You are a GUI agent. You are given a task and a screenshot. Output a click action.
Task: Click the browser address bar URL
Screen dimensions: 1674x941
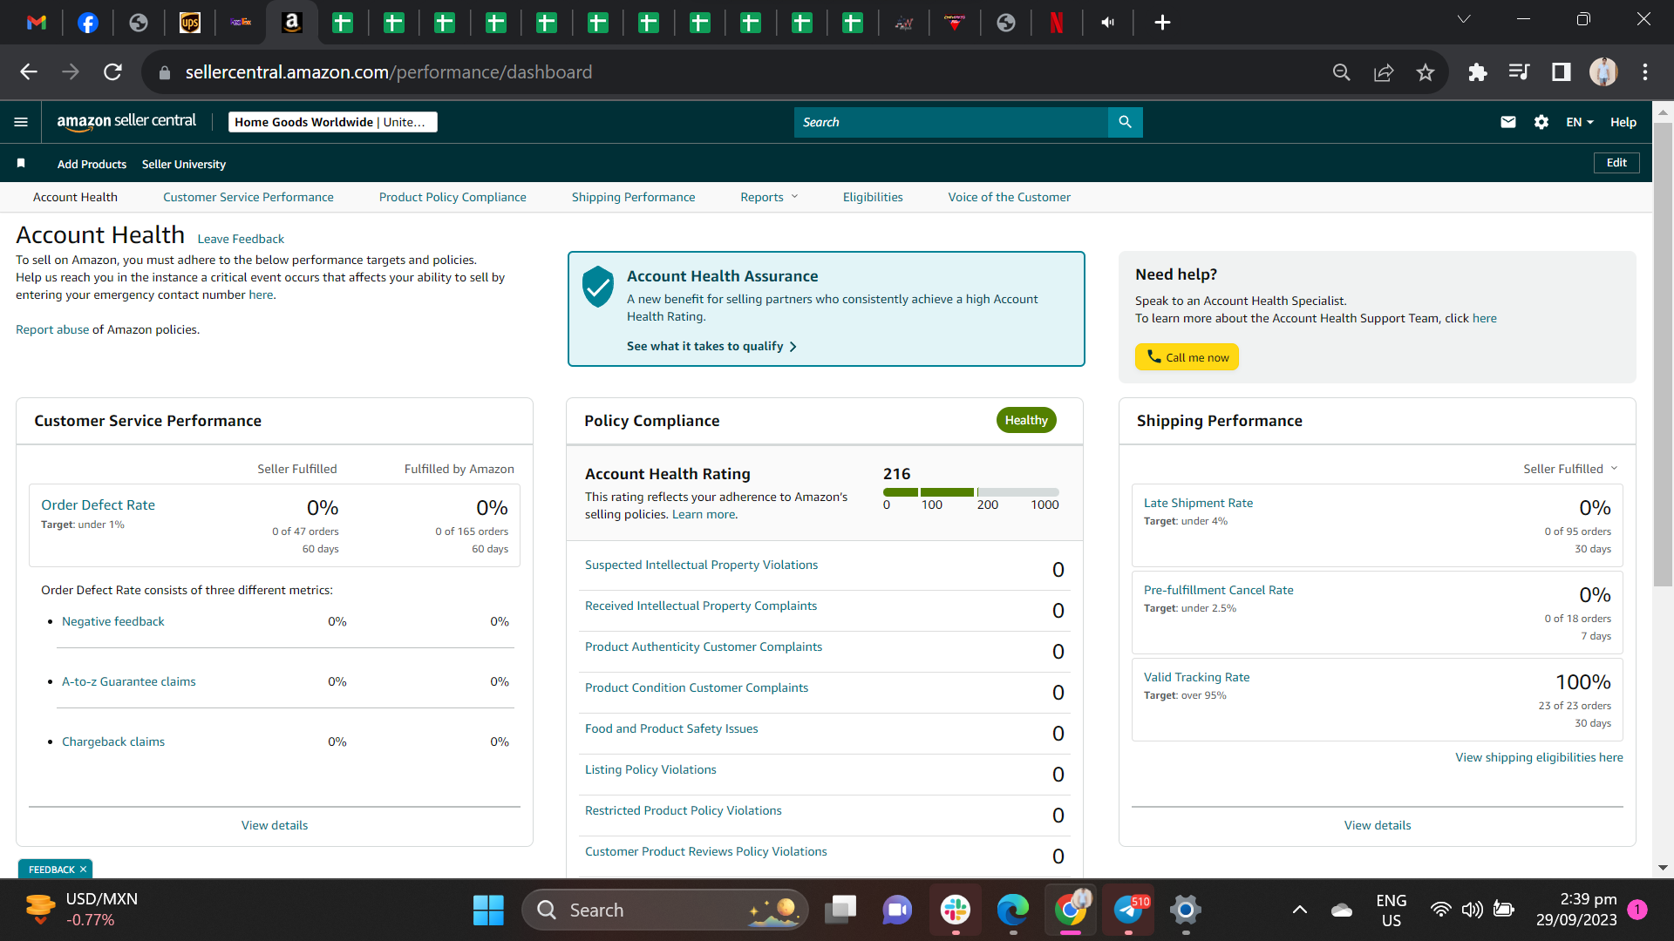tap(389, 72)
